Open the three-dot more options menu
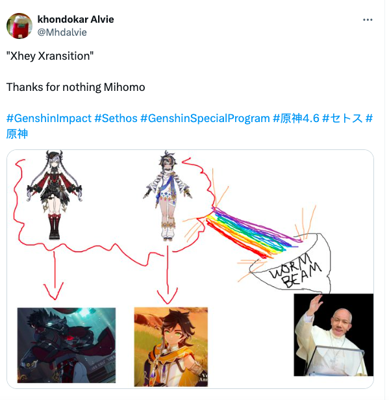 (x=368, y=20)
